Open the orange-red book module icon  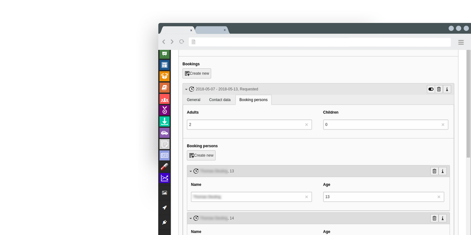tap(164, 87)
